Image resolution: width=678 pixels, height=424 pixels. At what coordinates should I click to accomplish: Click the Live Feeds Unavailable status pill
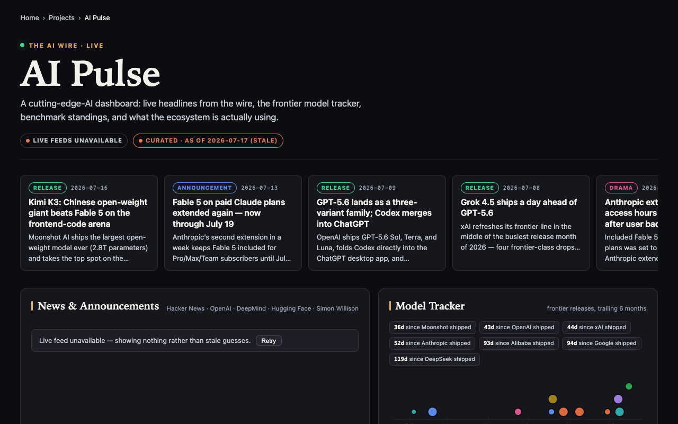coord(74,140)
